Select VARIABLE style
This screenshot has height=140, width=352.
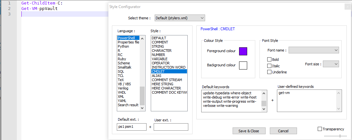point(169,59)
